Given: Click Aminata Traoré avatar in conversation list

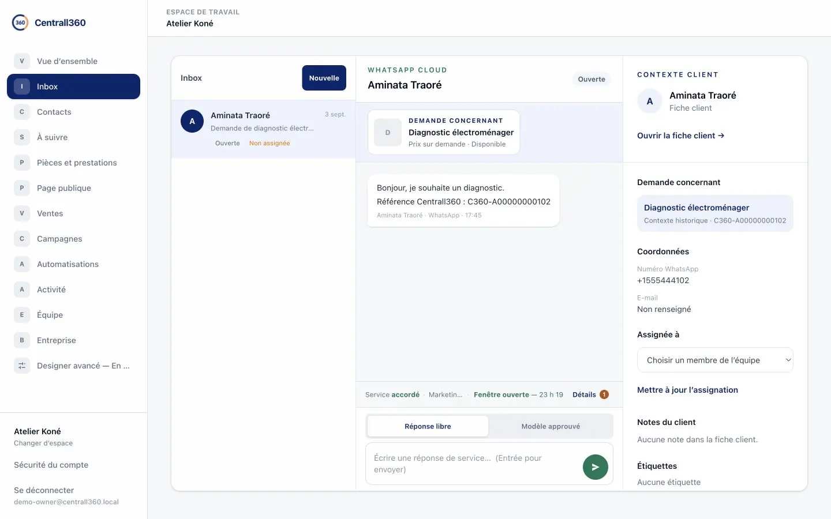Looking at the screenshot, I should 192,121.
